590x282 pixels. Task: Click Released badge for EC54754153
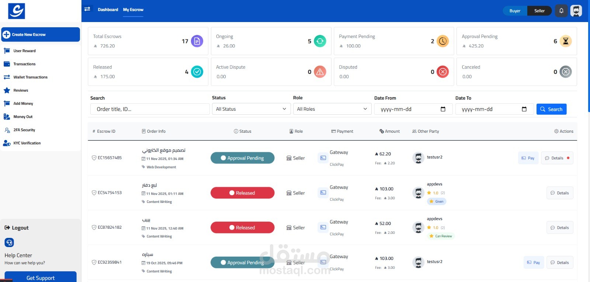click(242, 193)
